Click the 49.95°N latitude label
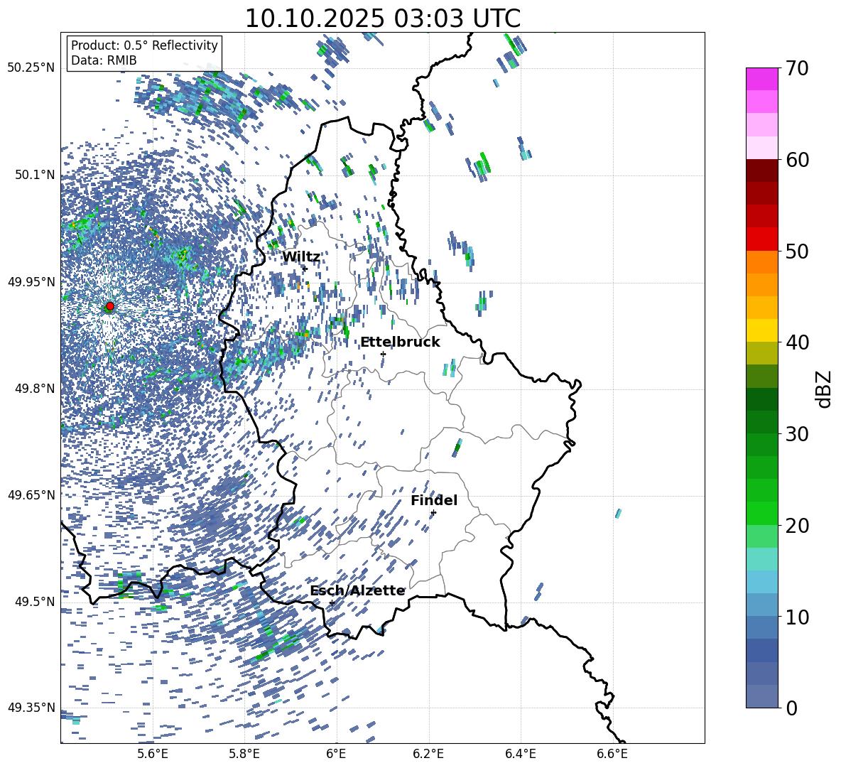This screenshot has width=841, height=768. click(31, 281)
